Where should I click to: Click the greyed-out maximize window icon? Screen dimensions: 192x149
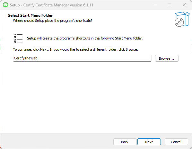(170, 5)
